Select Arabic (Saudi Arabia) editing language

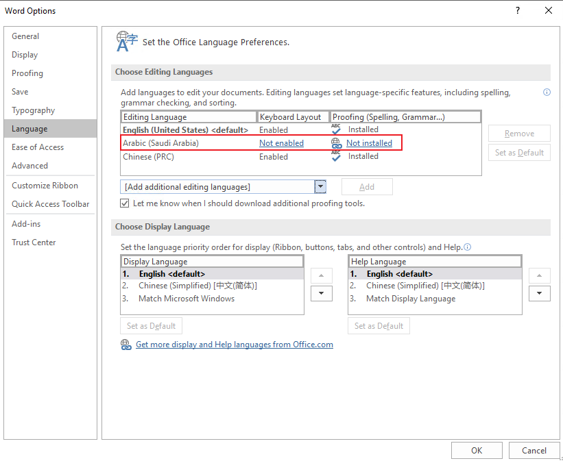point(301,143)
